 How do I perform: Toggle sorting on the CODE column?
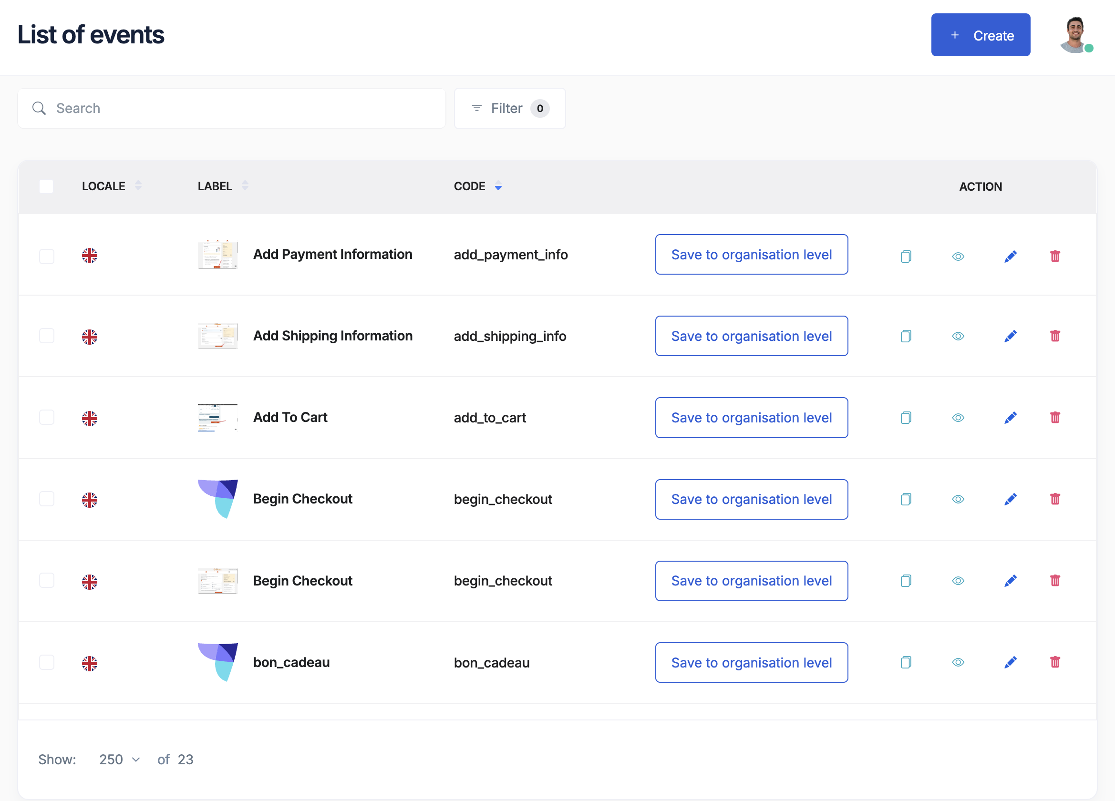click(x=498, y=187)
